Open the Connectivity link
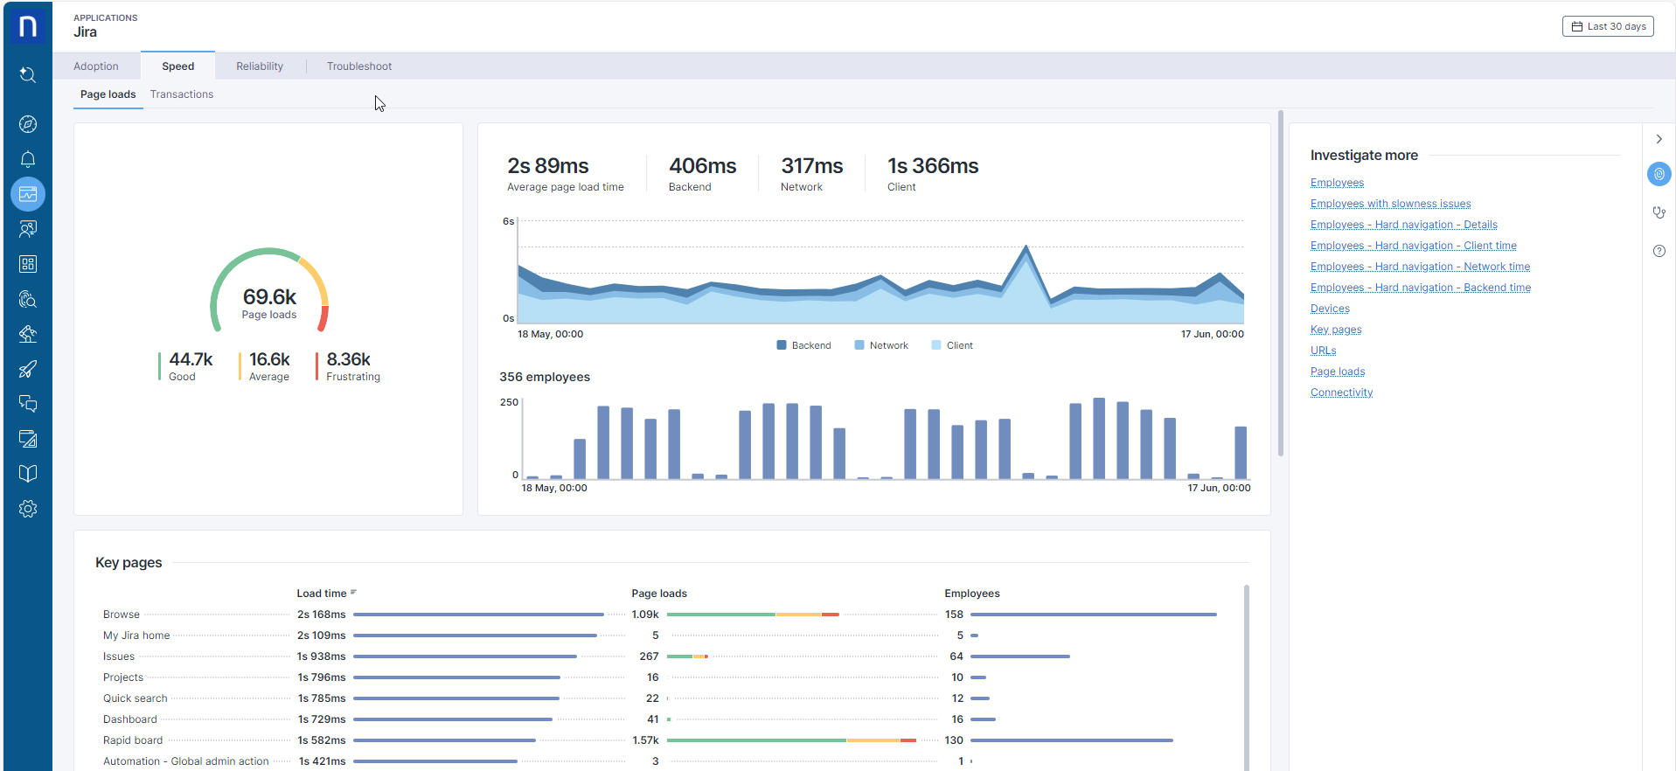Viewport: 1676px width, 771px height. click(x=1341, y=392)
